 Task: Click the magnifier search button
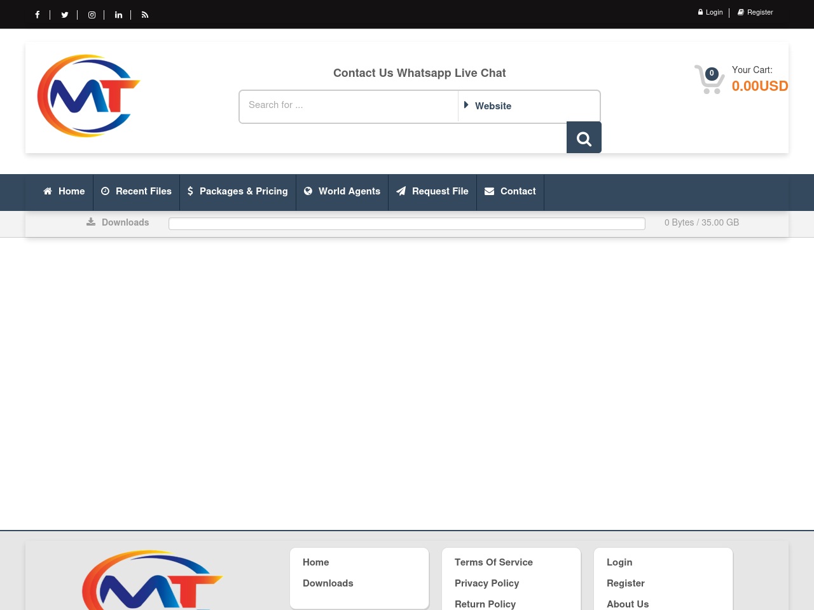584,137
